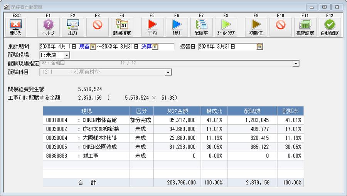The width and height of the screenshot is (347, 196).
Task: Click the 残り blue arrow icon
Action: pos(177,27)
